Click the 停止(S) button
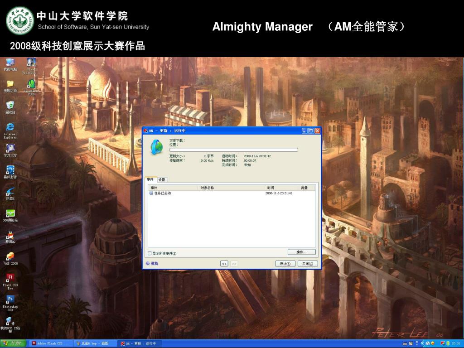The image size is (464, 348). tap(285, 263)
